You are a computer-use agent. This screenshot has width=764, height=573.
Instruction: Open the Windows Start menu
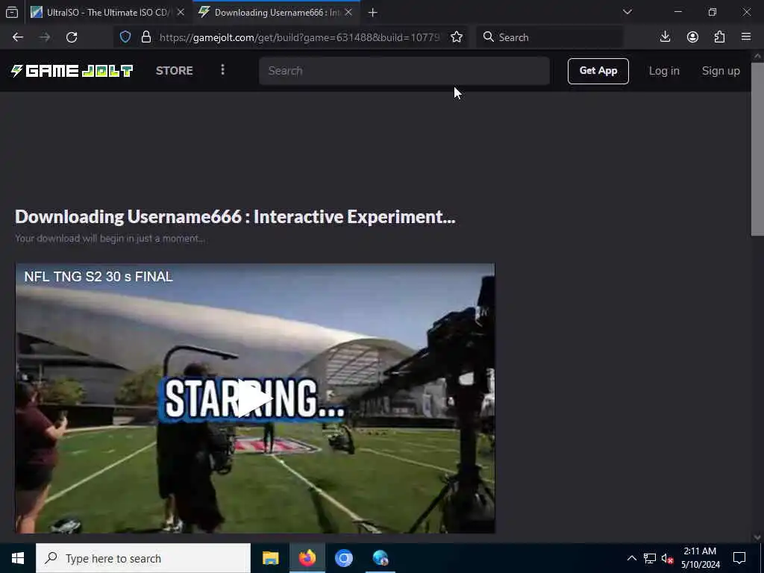(18, 558)
